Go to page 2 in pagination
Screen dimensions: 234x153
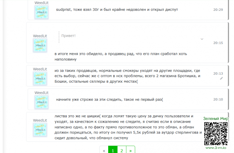click(x=121, y=150)
